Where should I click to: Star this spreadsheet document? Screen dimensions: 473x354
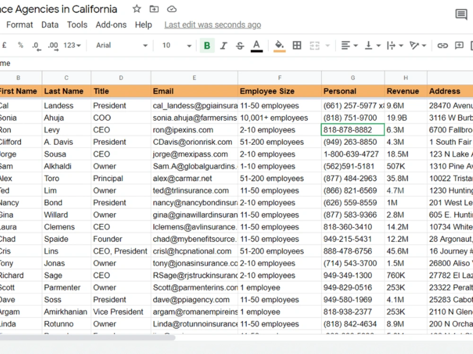coord(137,9)
